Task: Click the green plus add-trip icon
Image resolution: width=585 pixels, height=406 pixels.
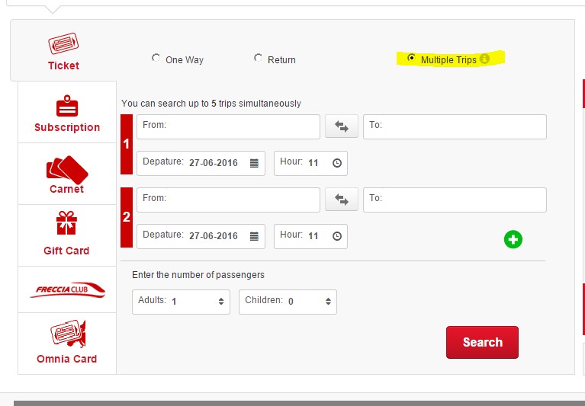Action: pyautogui.click(x=513, y=240)
